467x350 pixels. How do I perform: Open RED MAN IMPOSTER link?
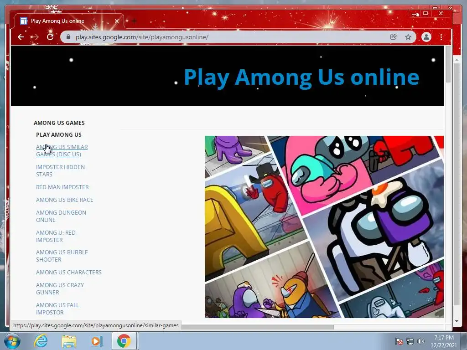click(x=62, y=187)
